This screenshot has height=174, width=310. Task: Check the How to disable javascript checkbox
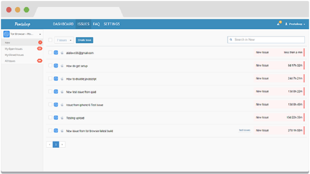click(x=50, y=79)
